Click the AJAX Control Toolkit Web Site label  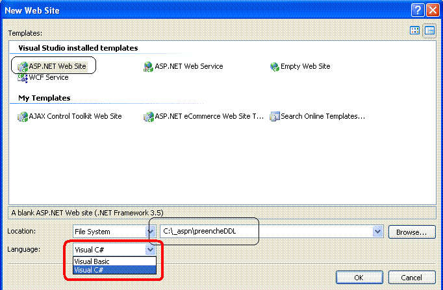75,116
